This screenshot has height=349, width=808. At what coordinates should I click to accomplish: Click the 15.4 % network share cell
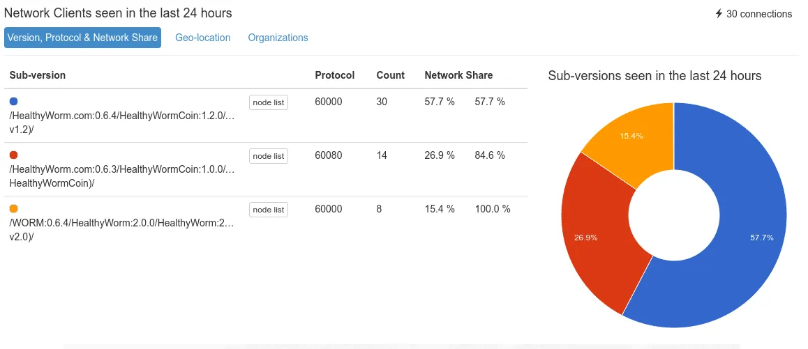(x=440, y=209)
